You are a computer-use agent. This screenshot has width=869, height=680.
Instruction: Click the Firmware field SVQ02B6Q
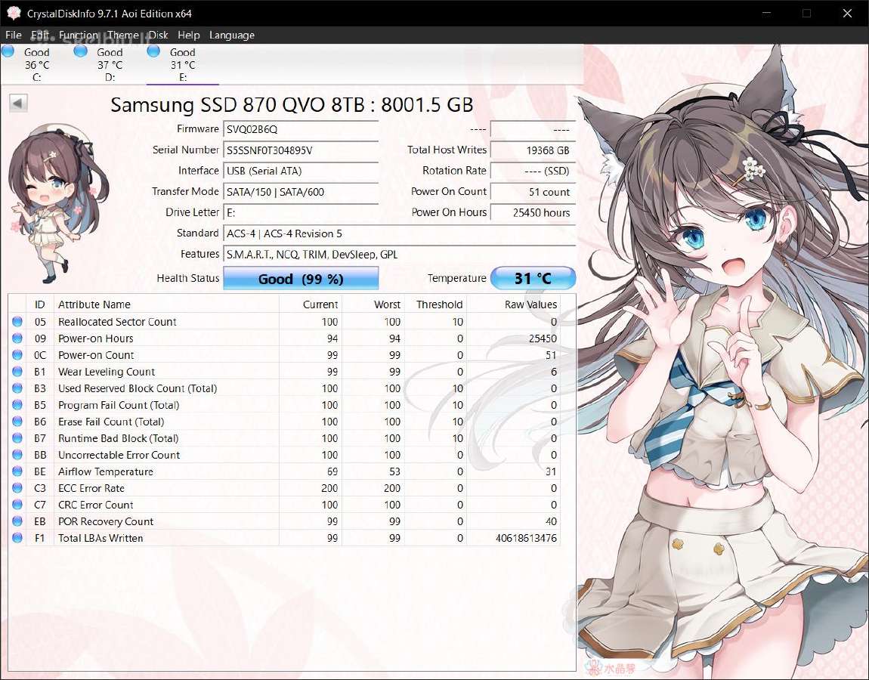point(301,129)
